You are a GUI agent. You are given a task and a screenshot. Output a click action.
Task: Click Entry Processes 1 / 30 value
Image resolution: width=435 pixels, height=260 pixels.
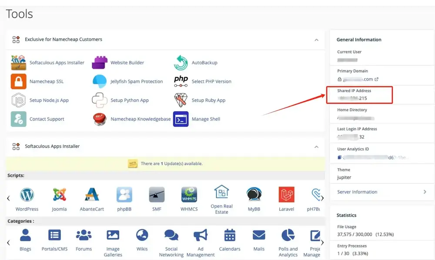[x=353, y=253]
